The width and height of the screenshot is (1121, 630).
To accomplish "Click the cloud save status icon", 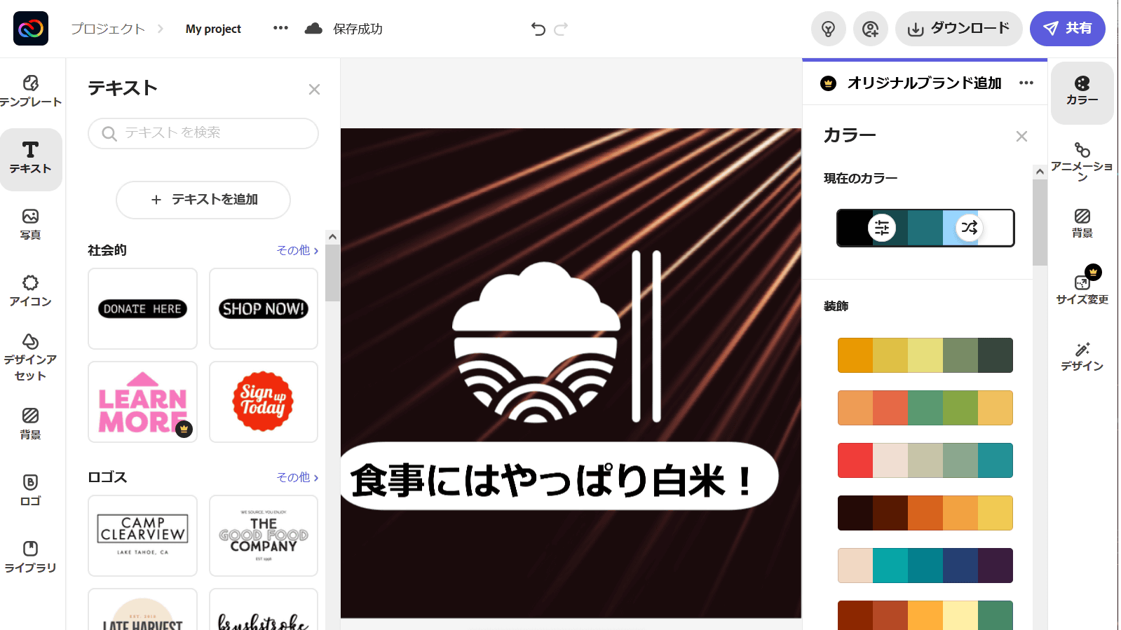I will 313,29.
